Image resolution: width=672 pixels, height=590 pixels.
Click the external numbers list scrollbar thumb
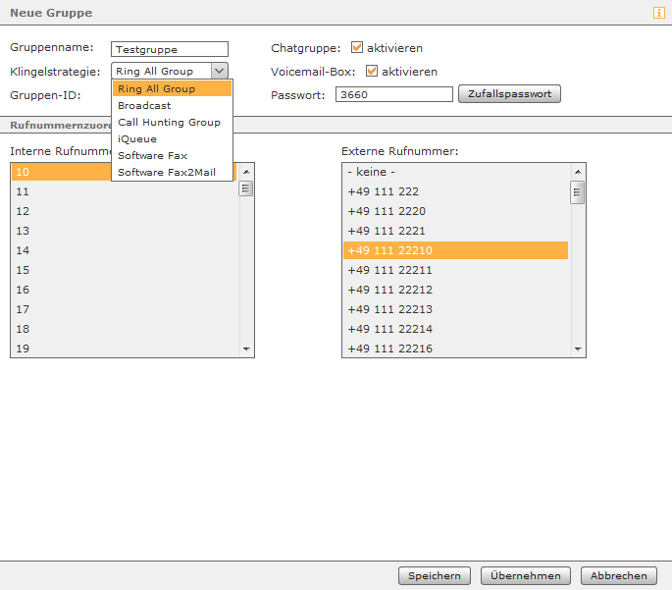578,192
